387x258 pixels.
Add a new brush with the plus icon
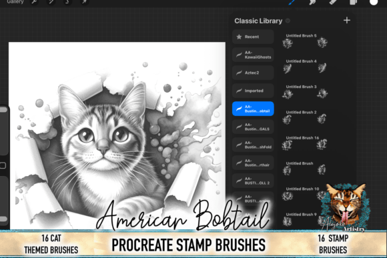347,20
